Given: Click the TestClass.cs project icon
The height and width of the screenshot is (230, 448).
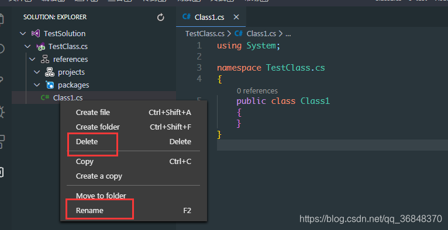Looking at the screenshot, I should [40, 47].
